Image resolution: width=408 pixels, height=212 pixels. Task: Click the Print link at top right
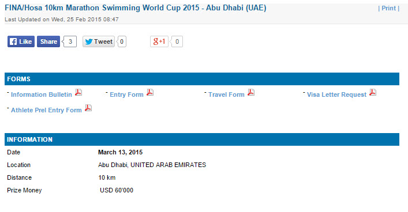click(389, 8)
